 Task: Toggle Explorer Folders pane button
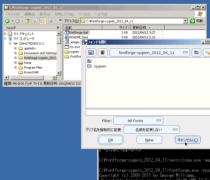point(42,21)
